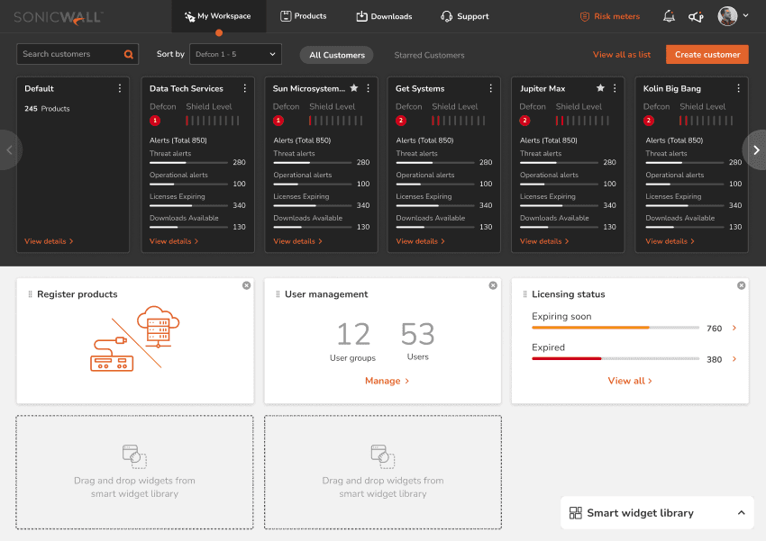Open the Sort by Defcon dropdown
This screenshot has height=541, width=766.
235,54
